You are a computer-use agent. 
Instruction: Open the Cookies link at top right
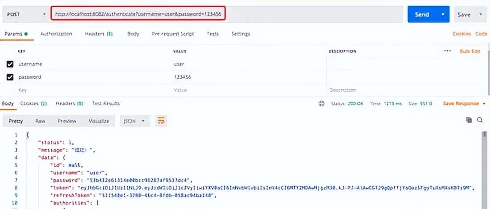[x=461, y=34]
